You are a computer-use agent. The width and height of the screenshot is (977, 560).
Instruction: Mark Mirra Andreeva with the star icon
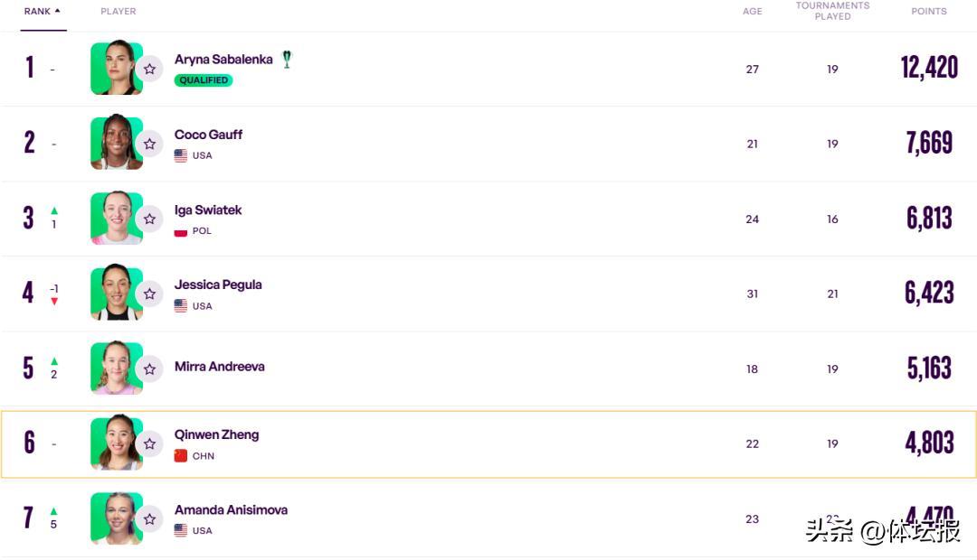pos(149,369)
